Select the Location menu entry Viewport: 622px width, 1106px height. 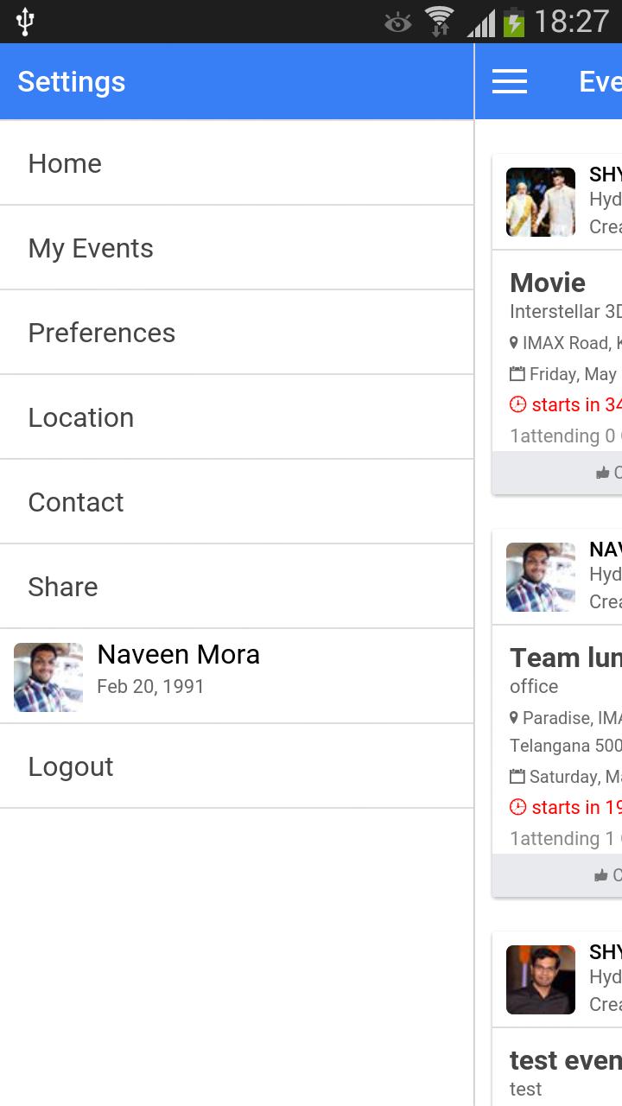coord(237,417)
